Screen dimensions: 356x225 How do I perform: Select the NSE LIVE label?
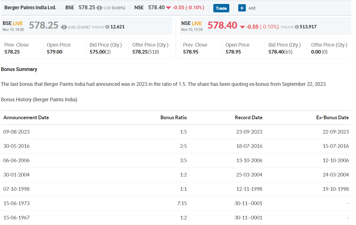point(191,24)
